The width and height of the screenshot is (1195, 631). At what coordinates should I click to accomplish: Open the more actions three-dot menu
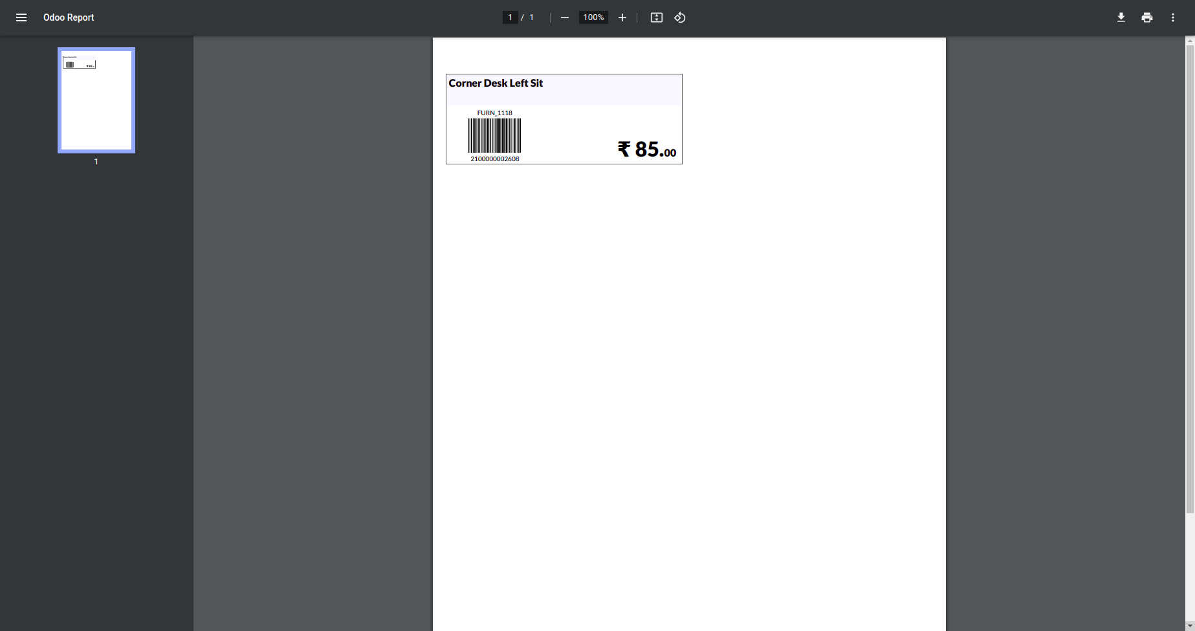click(x=1173, y=17)
